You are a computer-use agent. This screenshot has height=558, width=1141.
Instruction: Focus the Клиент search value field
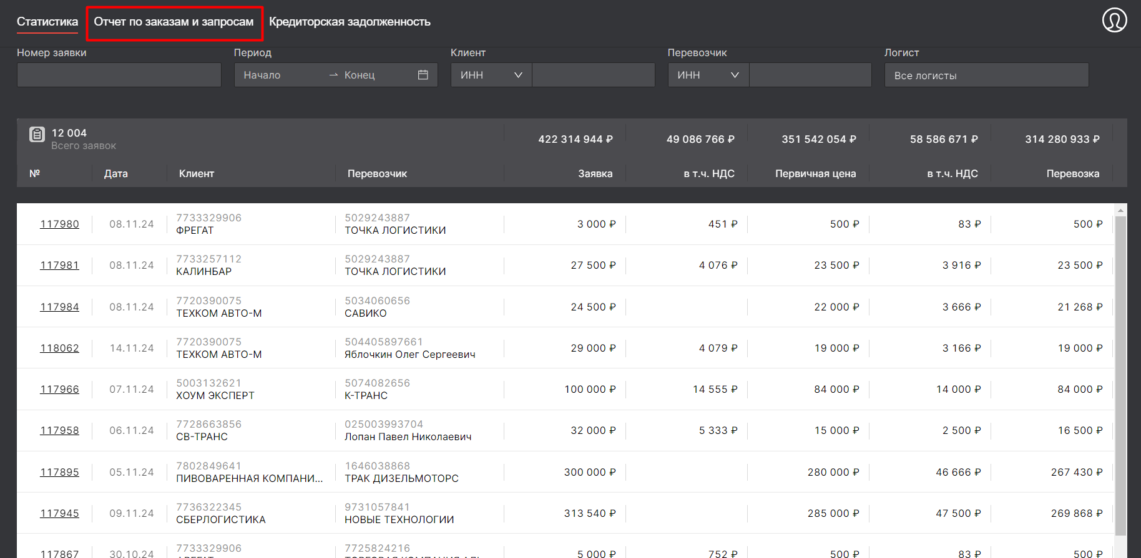click(594, 75)
